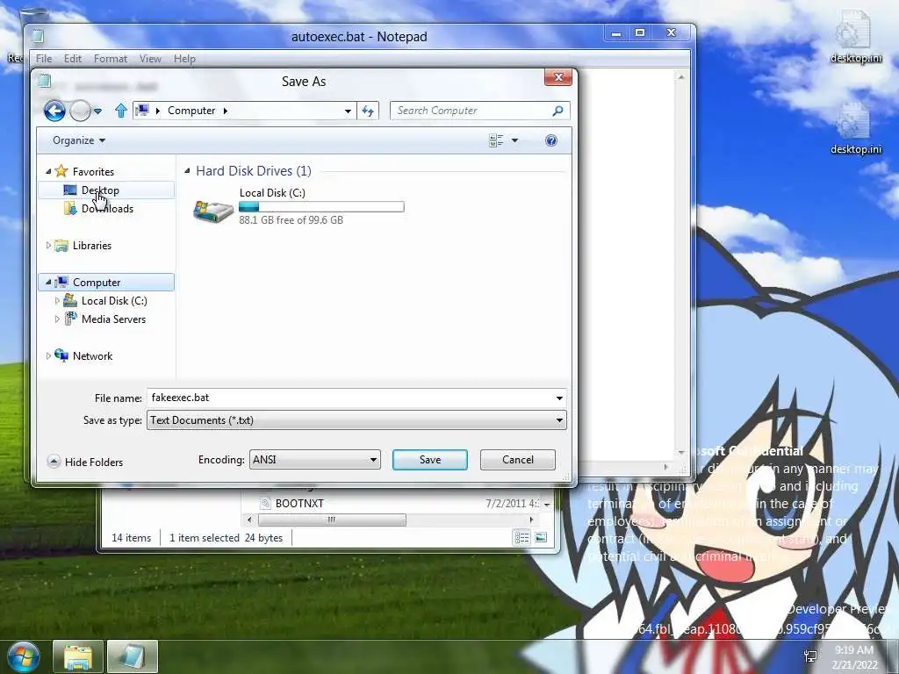The height and width of the screenshot is (674, 899).
Task: Open Notepad View menu
Action: pos(150,59)
